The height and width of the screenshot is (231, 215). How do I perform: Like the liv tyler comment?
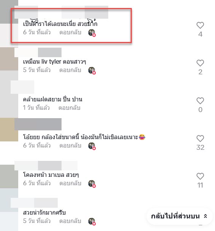tap(200, 63)
